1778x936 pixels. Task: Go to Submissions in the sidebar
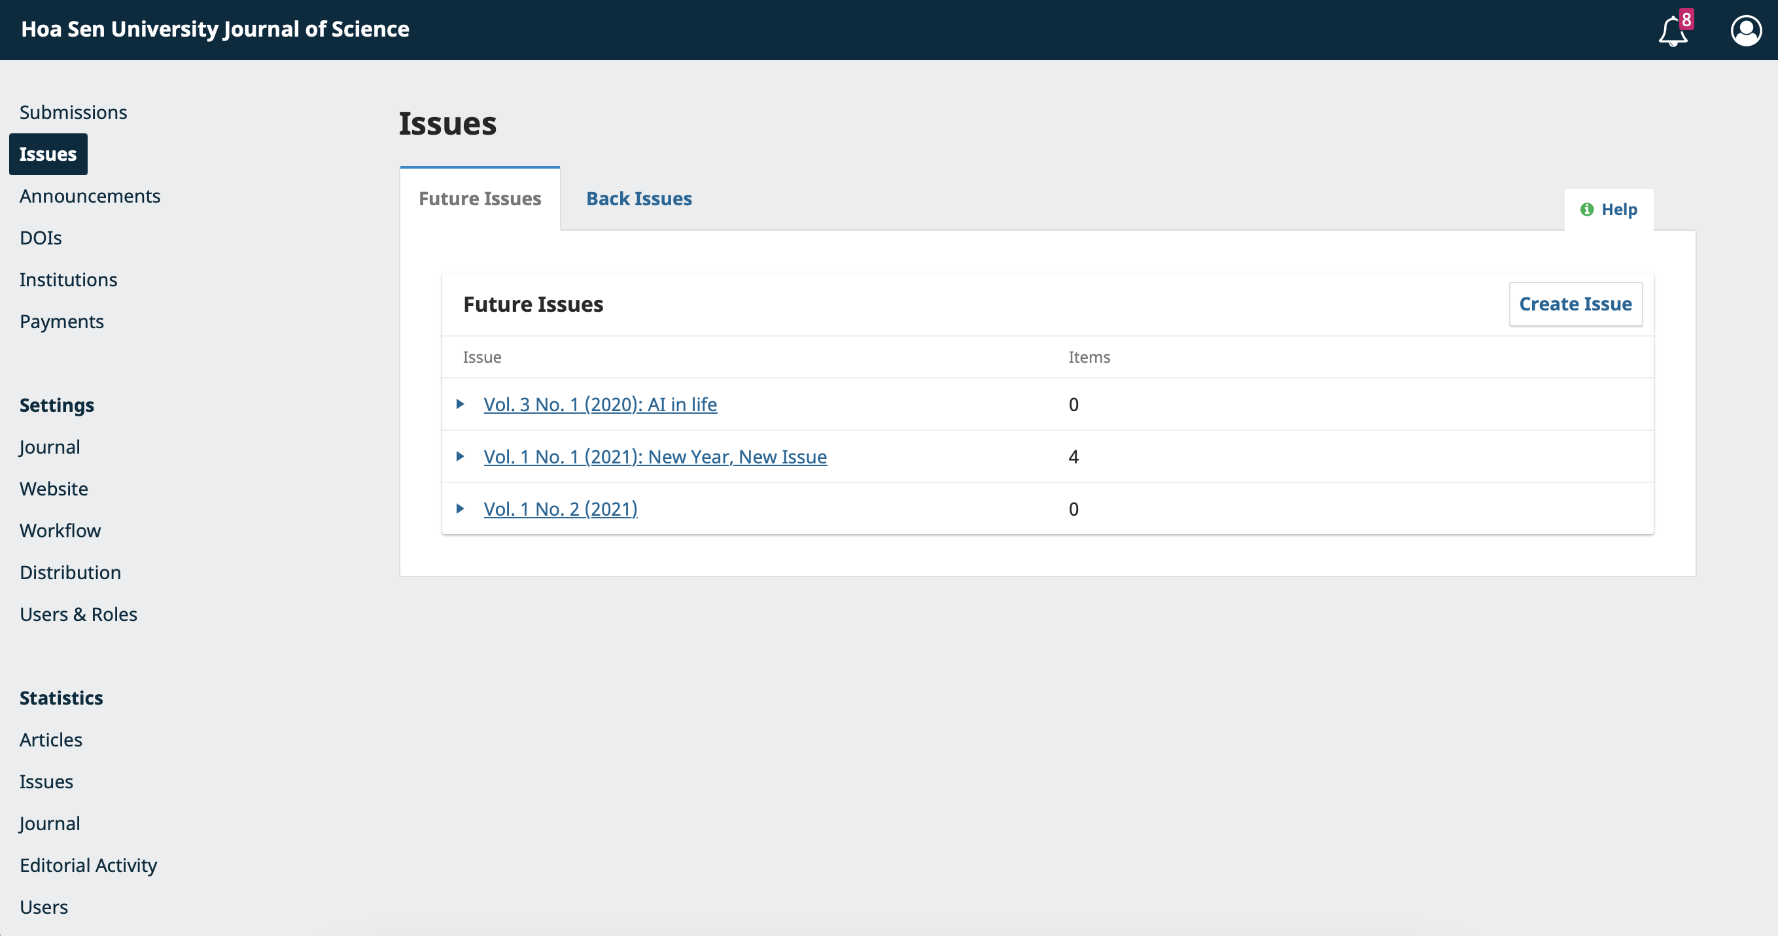73,112
